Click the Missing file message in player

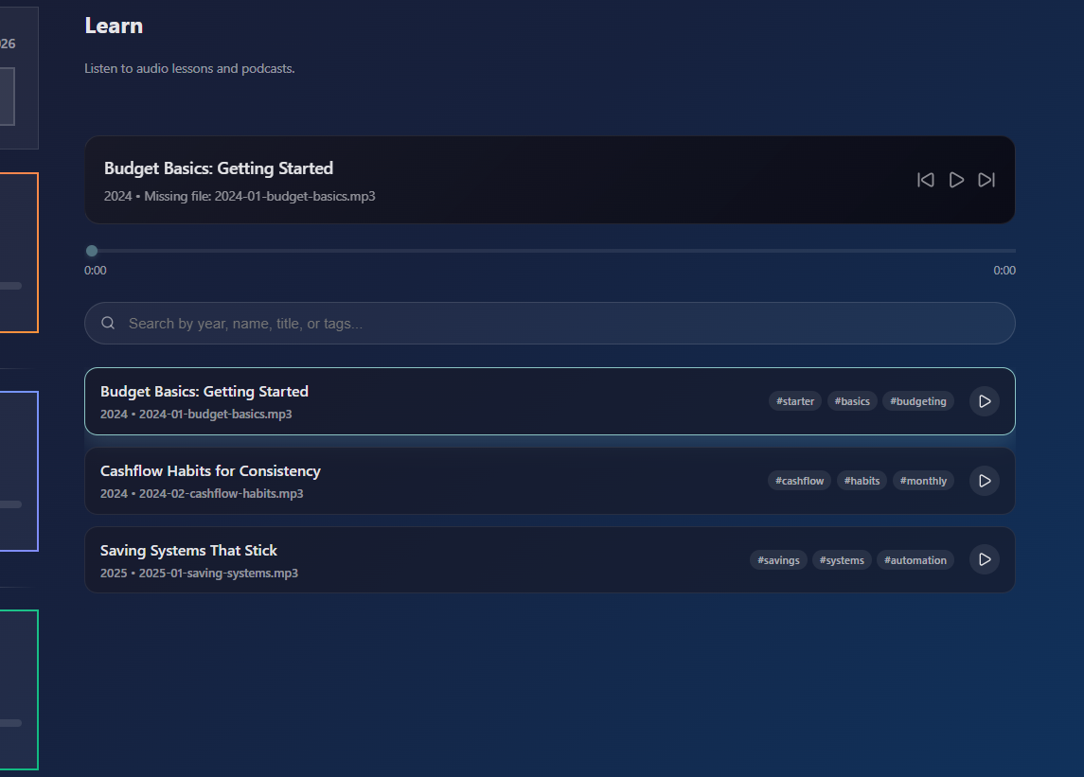click(x=259, y=196)
